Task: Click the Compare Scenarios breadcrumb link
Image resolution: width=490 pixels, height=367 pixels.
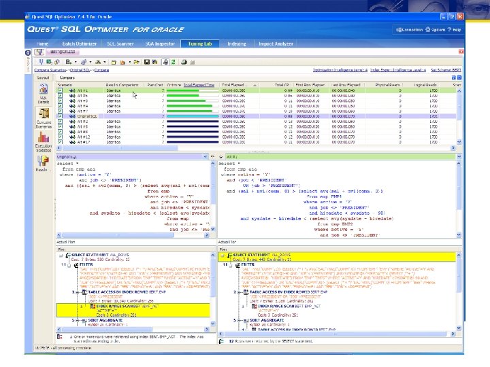Action: 50,70
